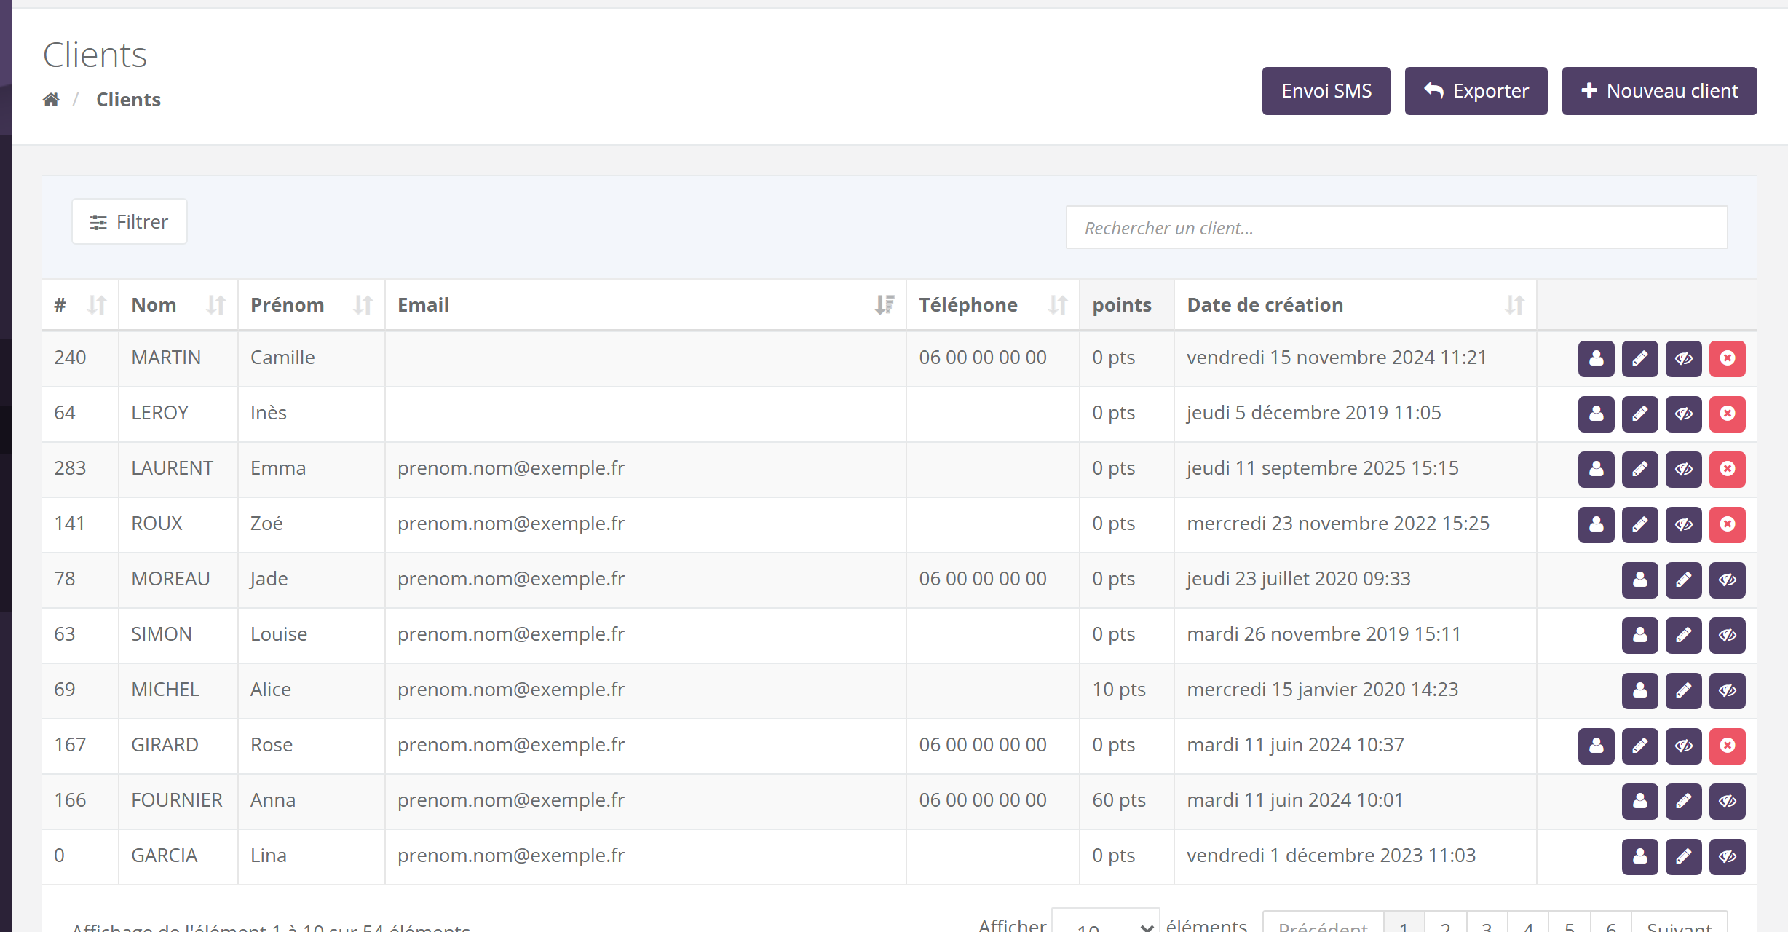
Task: Sort table by Prénom column
Action: tap(312, 305)
